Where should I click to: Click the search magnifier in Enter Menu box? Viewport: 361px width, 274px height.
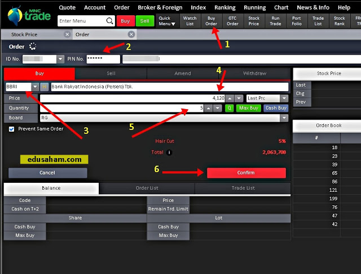[x=109, y=21]
